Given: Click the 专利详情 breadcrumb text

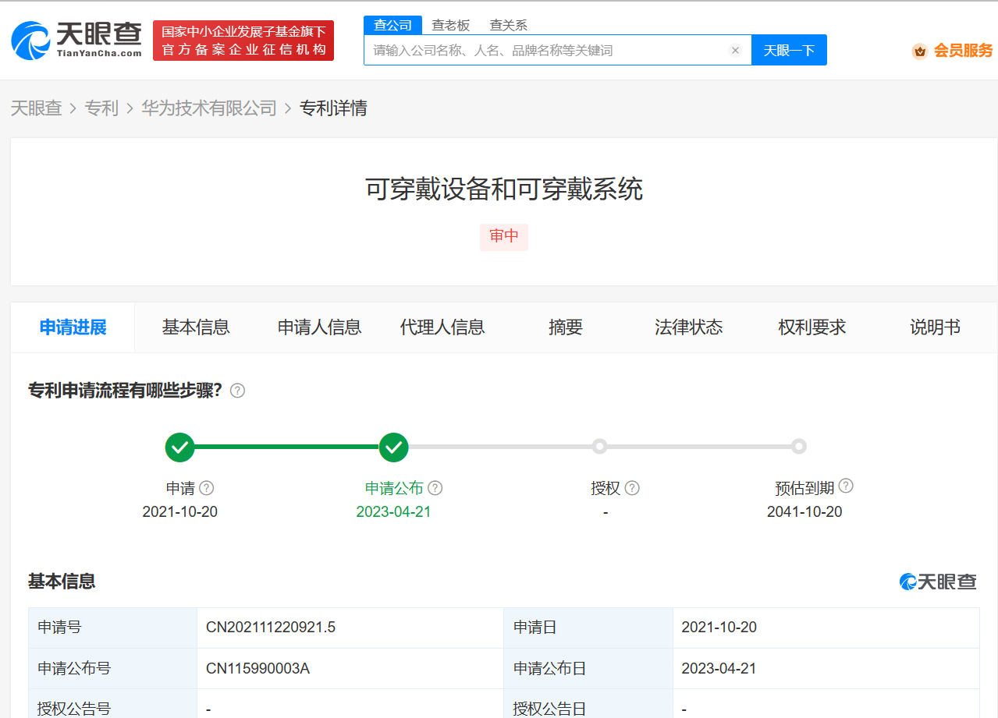Looking at the screenshot, I should 333,108.
